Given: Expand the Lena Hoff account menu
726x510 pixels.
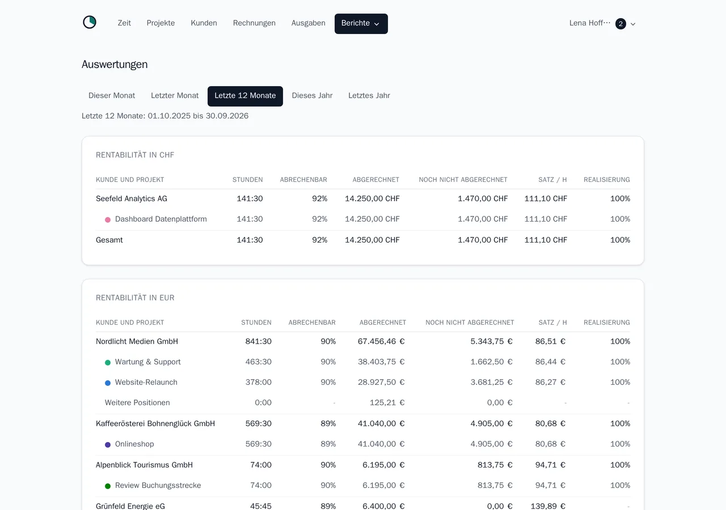Looking at the screenshot, I should click(602, 23).
